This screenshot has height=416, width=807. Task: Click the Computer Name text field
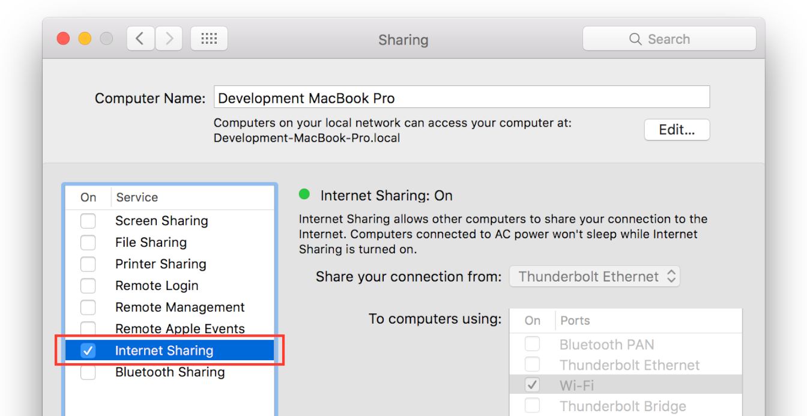point(461,98)
